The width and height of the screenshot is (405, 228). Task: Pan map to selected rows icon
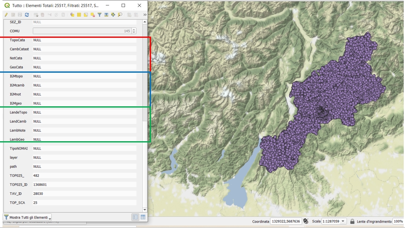[x=113, y=15]
